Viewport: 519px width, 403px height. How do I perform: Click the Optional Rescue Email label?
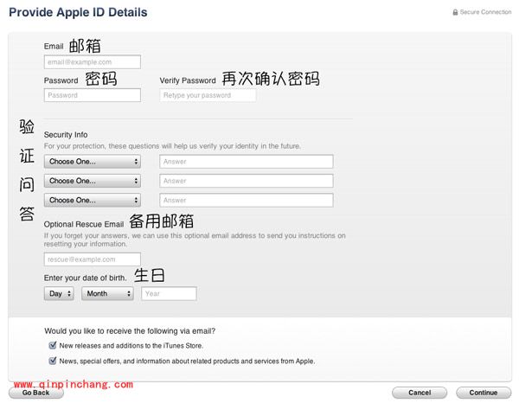84,224
